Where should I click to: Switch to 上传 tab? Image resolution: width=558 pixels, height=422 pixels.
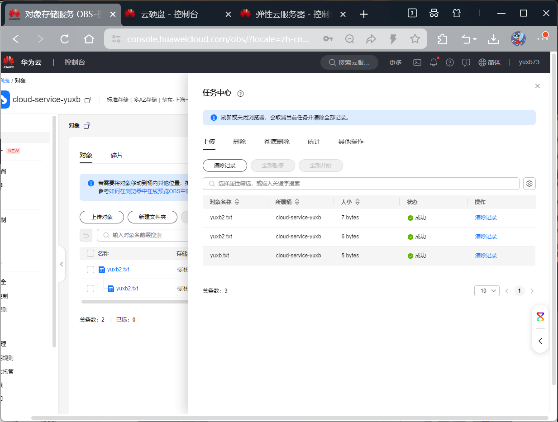(209, 142)
